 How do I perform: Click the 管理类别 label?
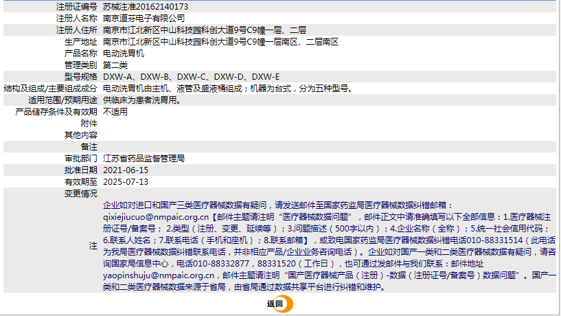81,65
